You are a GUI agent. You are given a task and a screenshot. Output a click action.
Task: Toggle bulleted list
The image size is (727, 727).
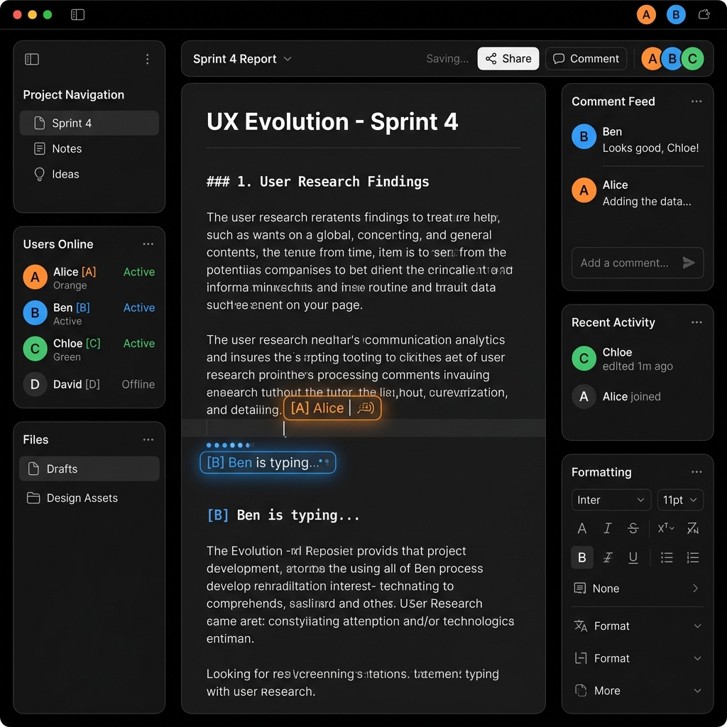click(667, 557)
